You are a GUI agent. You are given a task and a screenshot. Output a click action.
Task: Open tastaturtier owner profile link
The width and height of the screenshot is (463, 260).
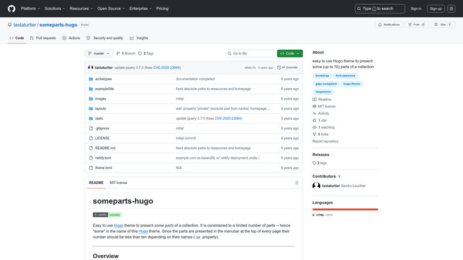(25, 25)
